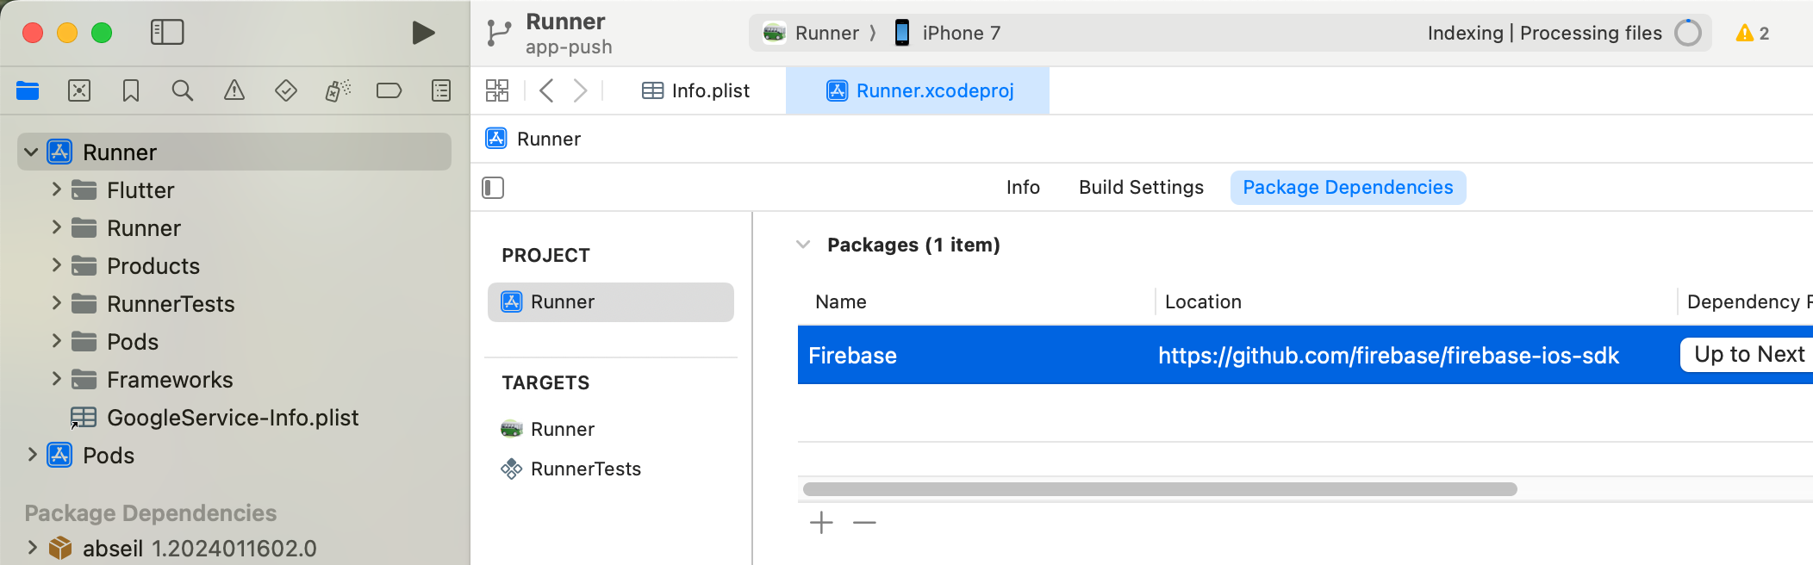Screen dimensions: 1813x565
Task: Select the Runner scheme in toolbar
Action: click(812, 33)
